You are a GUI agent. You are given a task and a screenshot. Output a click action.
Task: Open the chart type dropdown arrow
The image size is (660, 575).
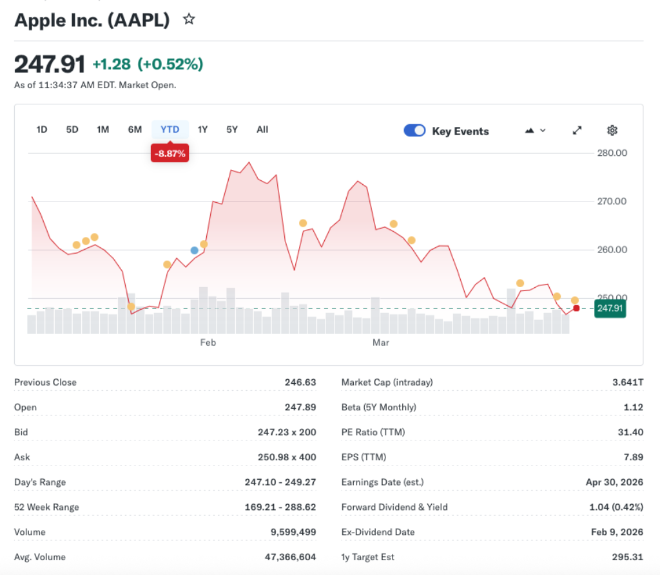click(543, 131)
